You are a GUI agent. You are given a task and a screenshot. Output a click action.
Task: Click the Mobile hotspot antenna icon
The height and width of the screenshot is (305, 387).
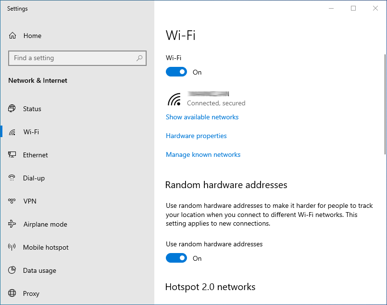(12, 247)
